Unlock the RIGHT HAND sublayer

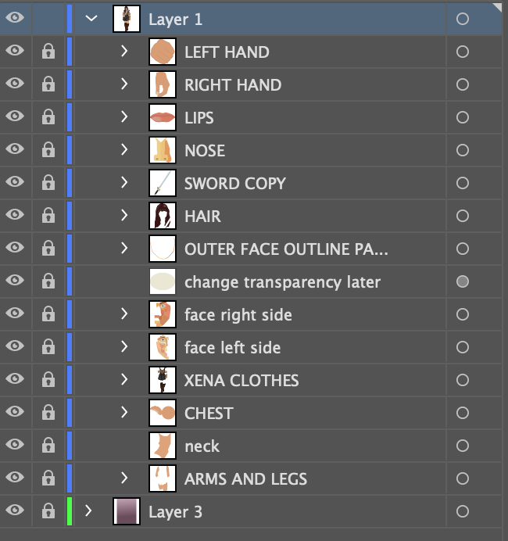click(x=48, y=84)
